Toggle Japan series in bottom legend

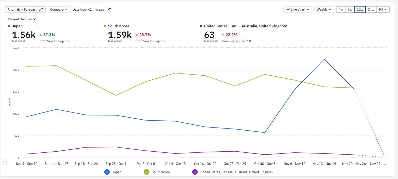(x=117, y=172)
